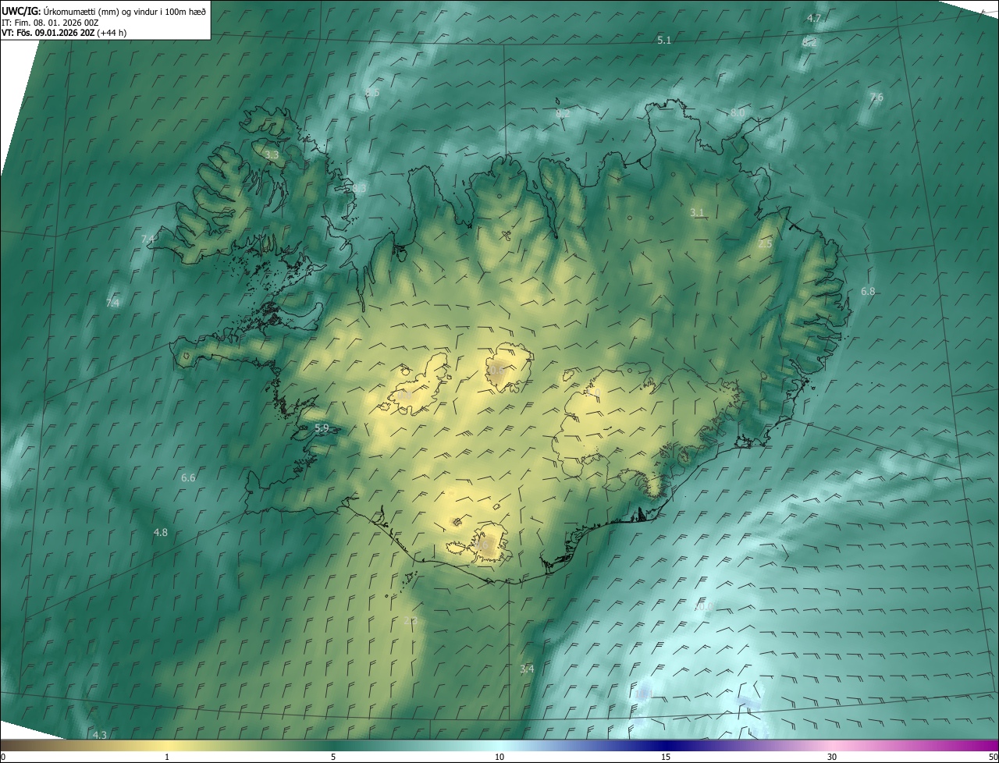Image resolution: width=999 pixels, height=763 pixels.
Task: Click the 4.3 value label on the map
Action: [99, 735]
